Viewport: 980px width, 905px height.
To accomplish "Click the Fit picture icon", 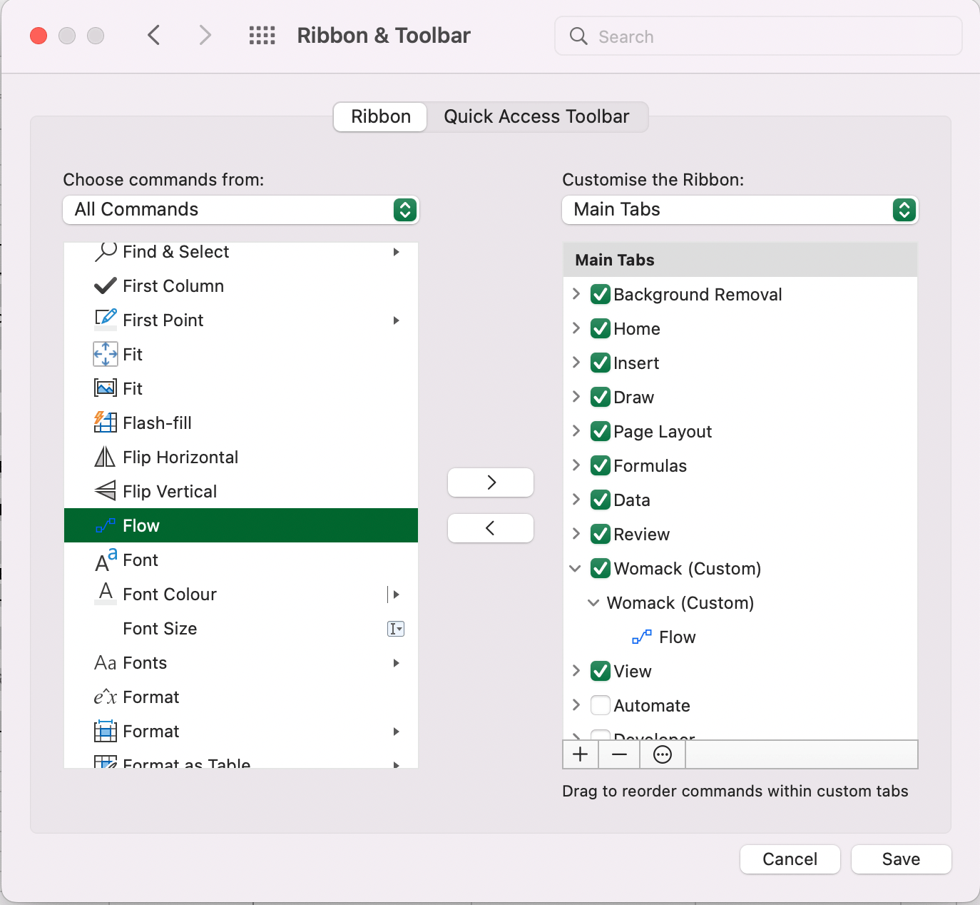I will click(106, 388).
